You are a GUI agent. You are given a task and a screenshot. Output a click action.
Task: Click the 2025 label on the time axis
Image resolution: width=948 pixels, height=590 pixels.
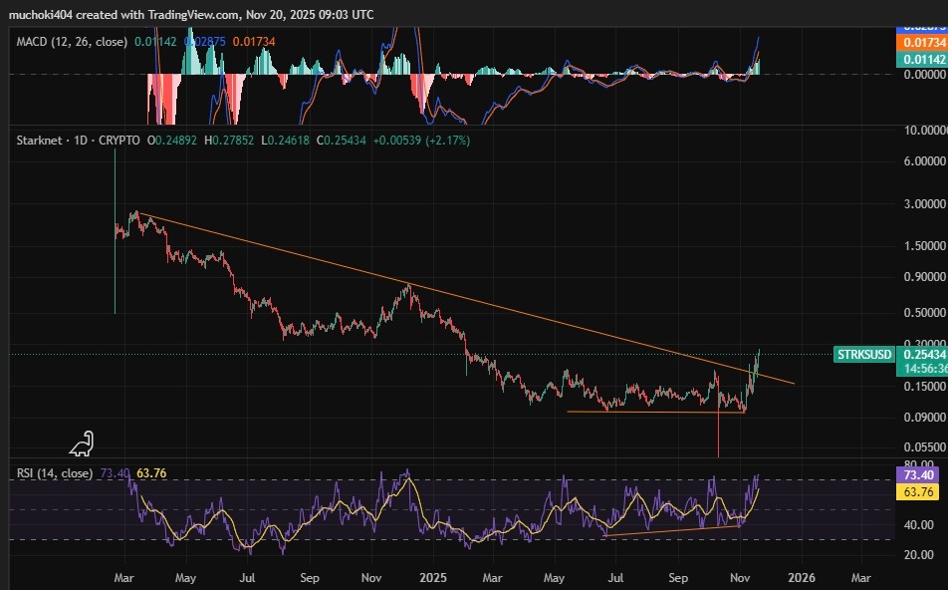(432, 577)
